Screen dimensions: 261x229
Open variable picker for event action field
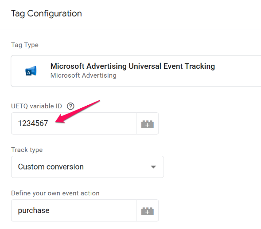click(x=147, y=210)
